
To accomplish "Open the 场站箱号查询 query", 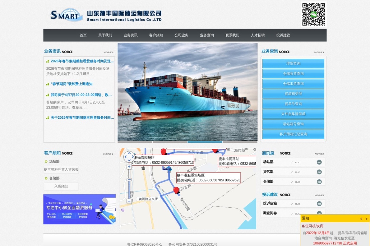I will click(x=293, y=124).
